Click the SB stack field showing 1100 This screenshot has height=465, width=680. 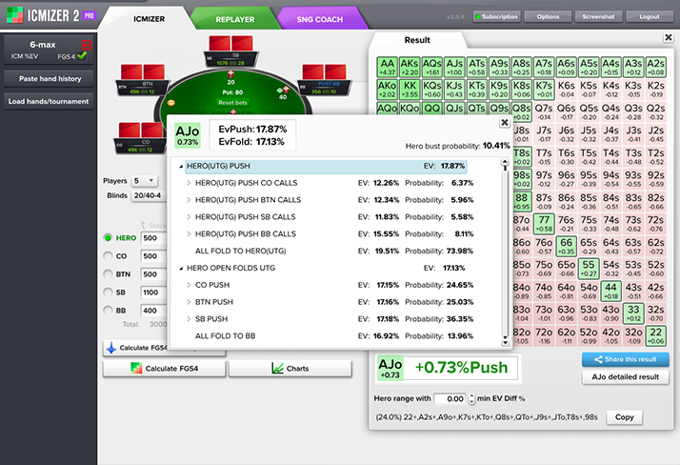pyautogui.click(x=153, y=293)
